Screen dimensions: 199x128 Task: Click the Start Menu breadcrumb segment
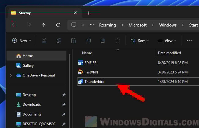(194, 25)
